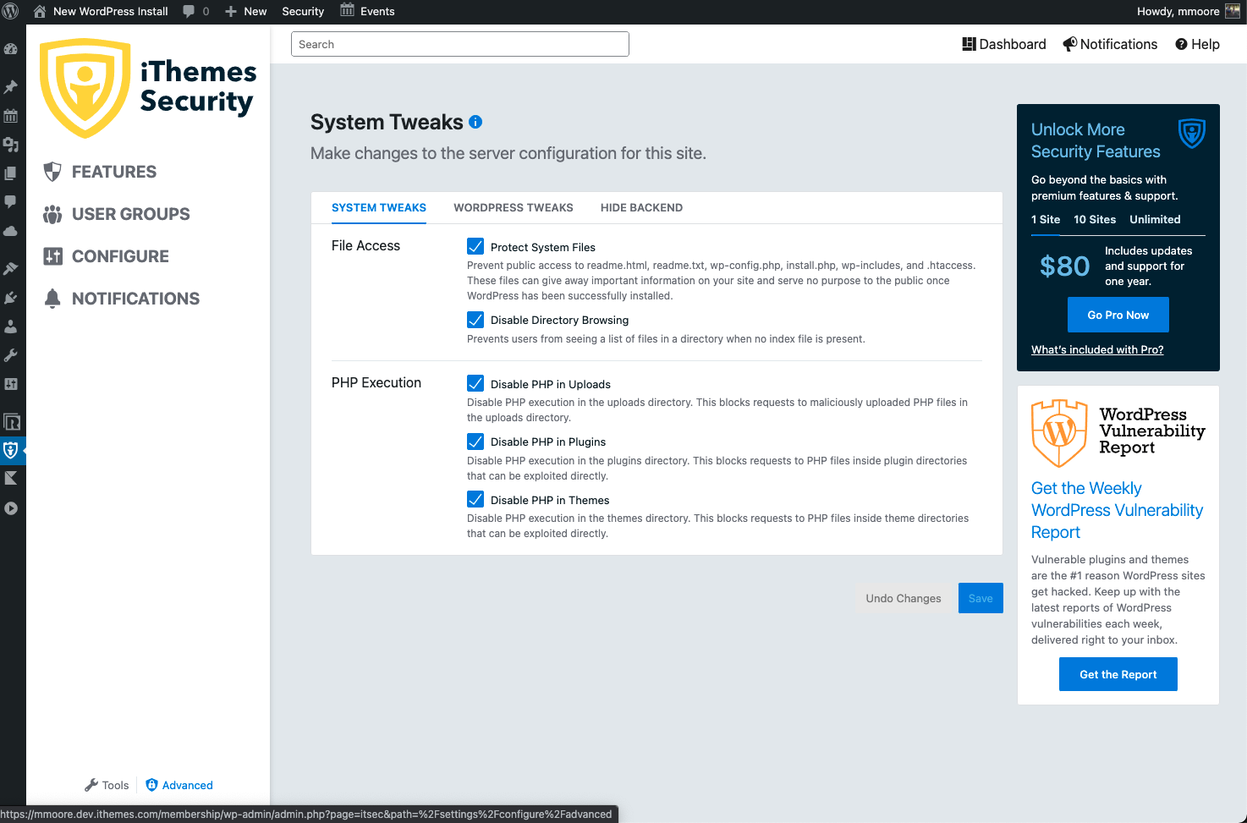Viewport: 1247px width, 823px height.
Task: Open Media library from the sidebar icon
Action: (x=11, y=145)
